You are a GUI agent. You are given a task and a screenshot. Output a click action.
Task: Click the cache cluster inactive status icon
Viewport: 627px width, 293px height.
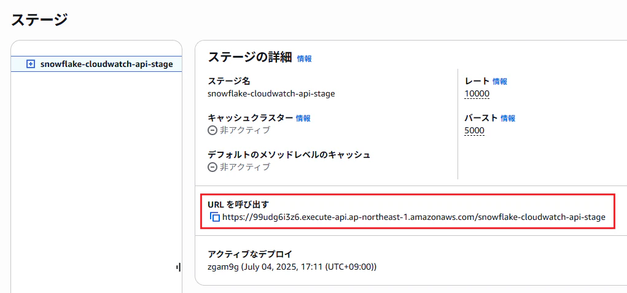coord(212,130)
